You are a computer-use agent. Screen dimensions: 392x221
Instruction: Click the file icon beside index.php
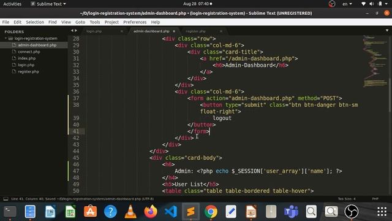[x=14, y=58]
